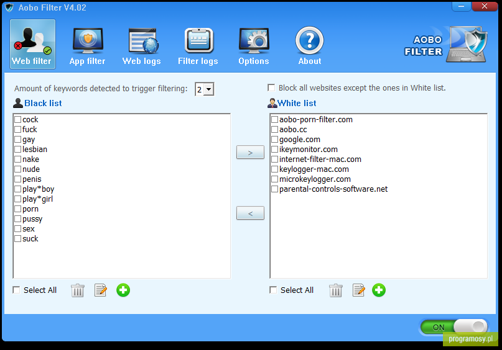This screenshot has height=350, width=502.
Task: Move selected item to White list
Action: (x=250, y=152)
